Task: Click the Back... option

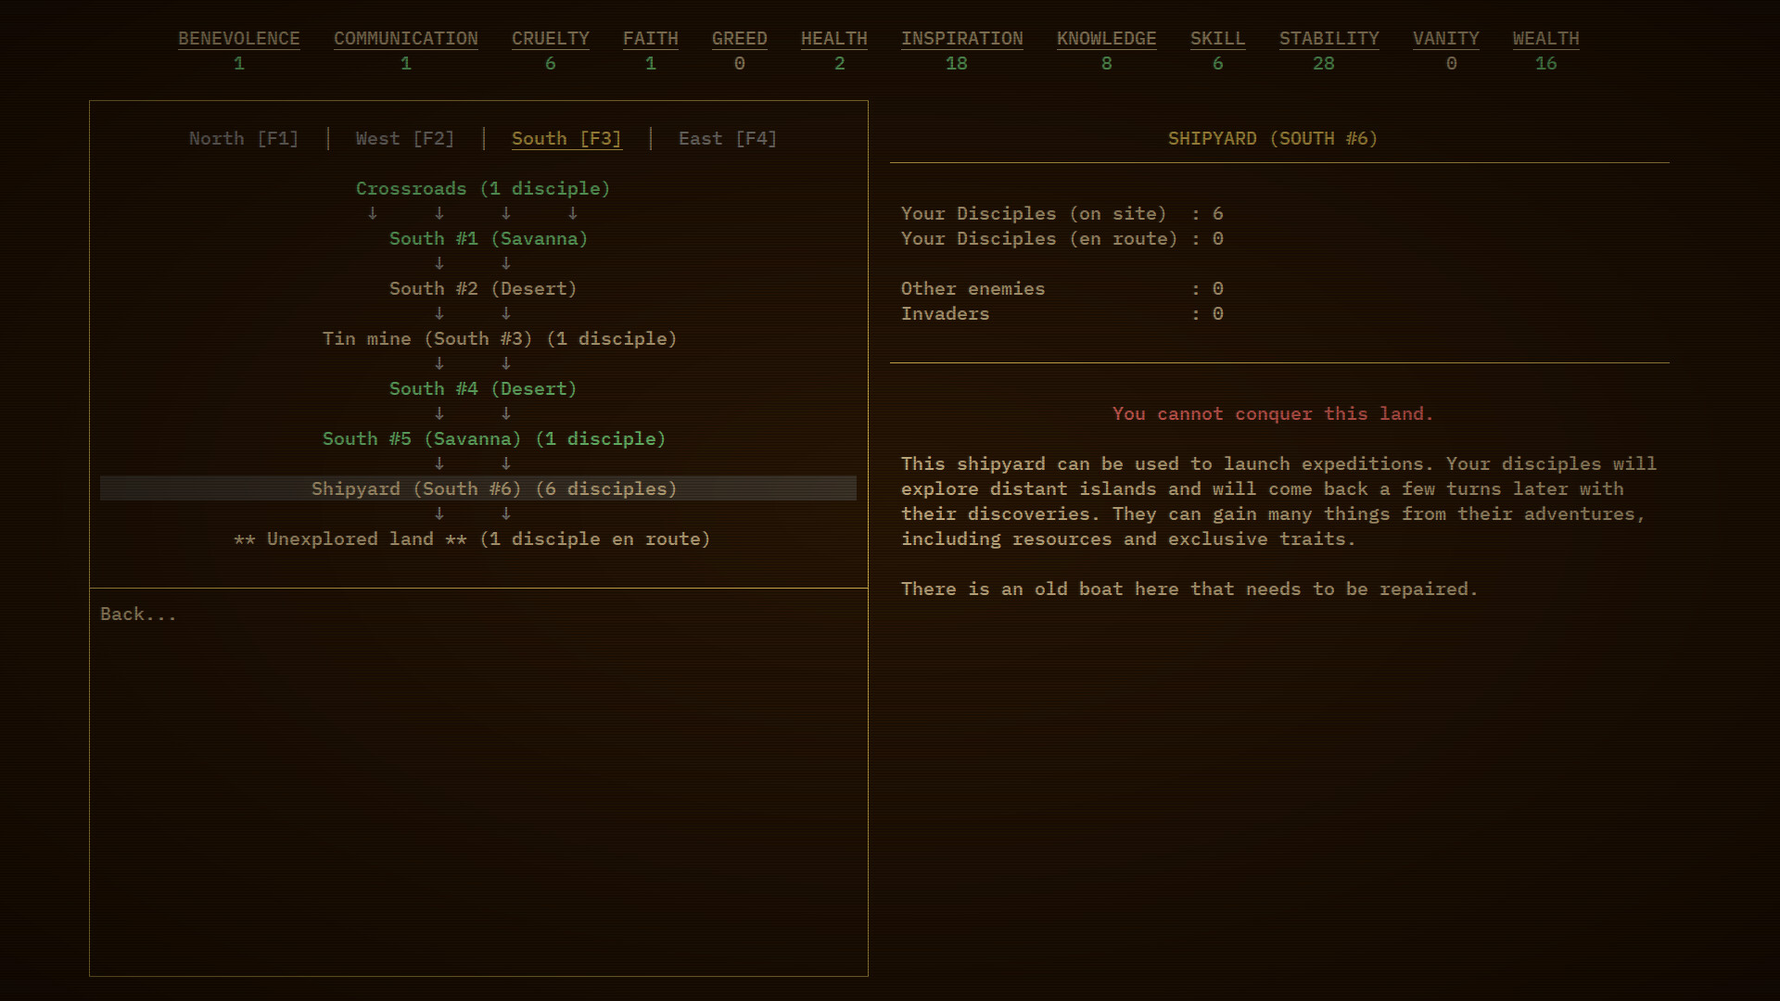Action: [x=137, y=613]
